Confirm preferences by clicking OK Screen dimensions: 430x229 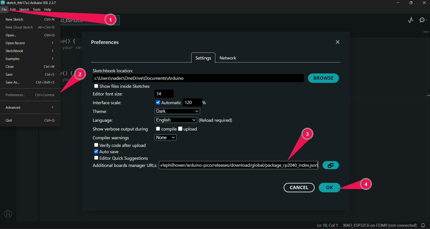pyautogui.click(x=329, y=188)
